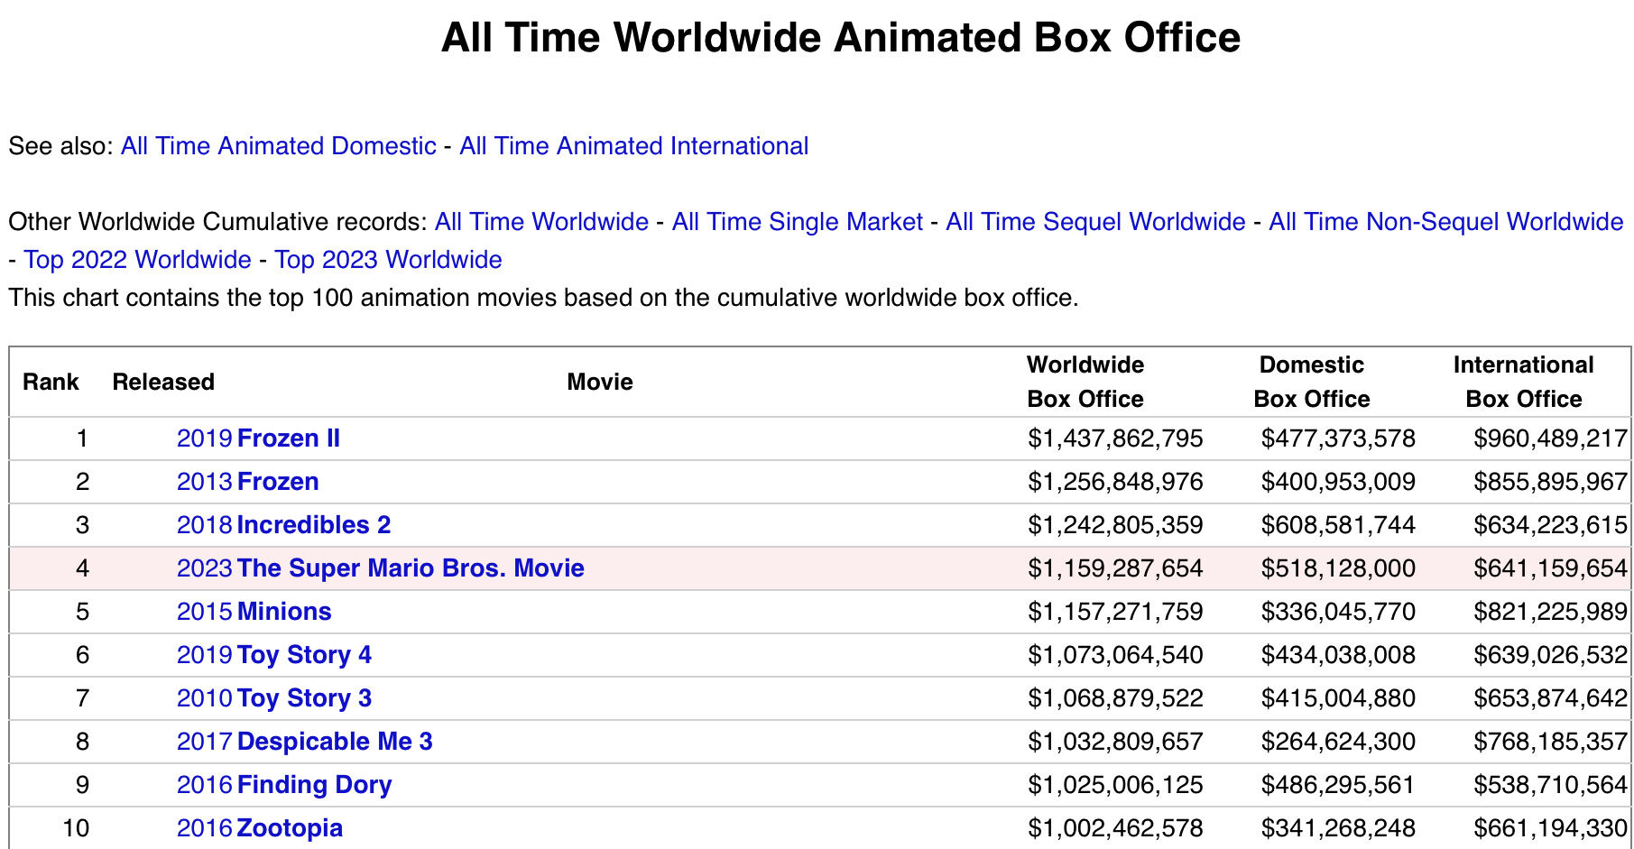Screen dimensions: 1634x849
Task: View the Top 2023 Worldwide chart
Action: tap(388, 260)
